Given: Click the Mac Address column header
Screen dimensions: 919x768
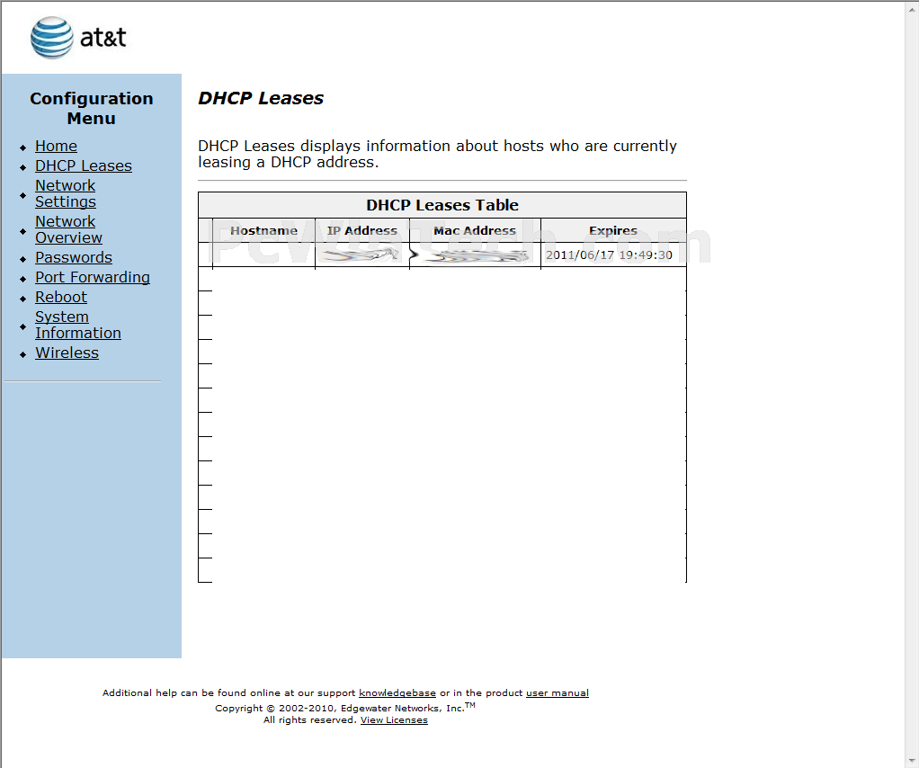Looking at the screenshot, I should [475, 231].
